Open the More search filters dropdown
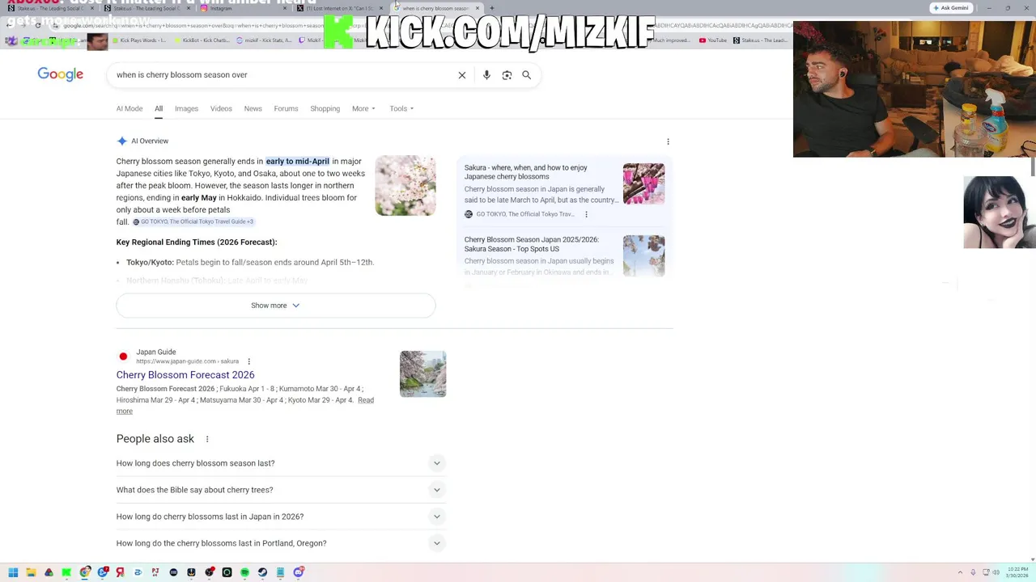 coord(363,108)
